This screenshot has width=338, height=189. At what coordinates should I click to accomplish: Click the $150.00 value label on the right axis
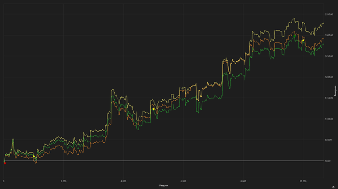(x=329, y=98)
